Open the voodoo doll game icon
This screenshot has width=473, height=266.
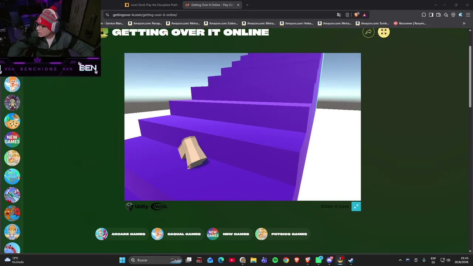pyautogui.click(x=12, y=103)
